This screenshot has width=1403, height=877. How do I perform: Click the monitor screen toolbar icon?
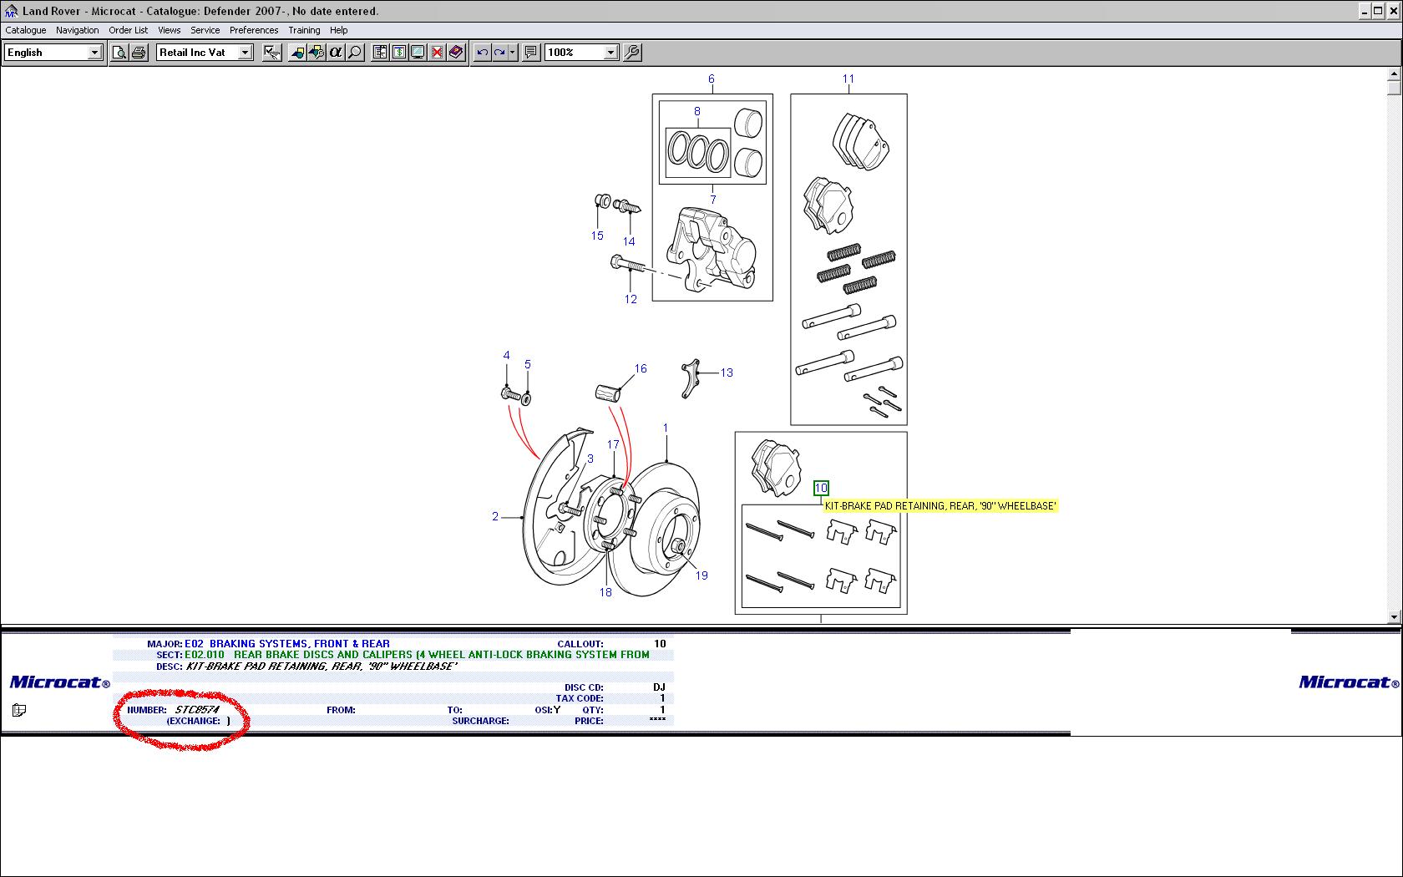[418, 53]
